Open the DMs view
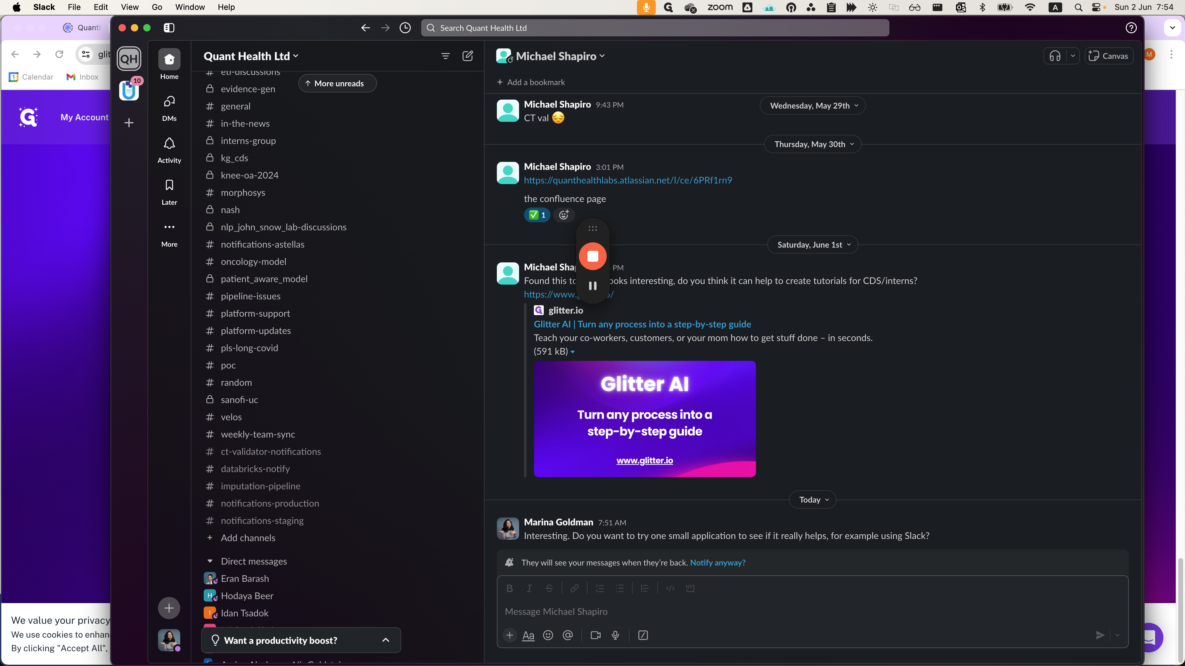 tap(169, 108)
